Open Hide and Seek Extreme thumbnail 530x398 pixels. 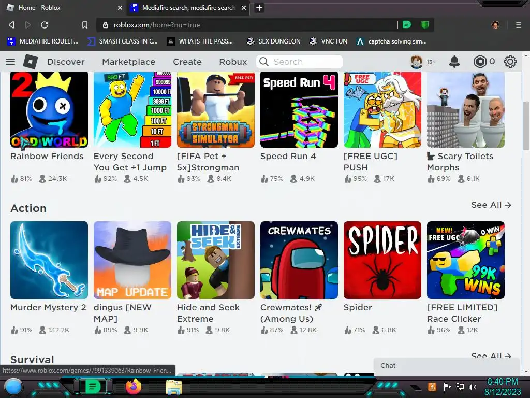(x=216, y=260)
